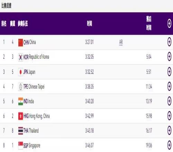This screenshot has height=152, width=173.
Task: Open the CHN China team name
Action: (x=29, y=42)
